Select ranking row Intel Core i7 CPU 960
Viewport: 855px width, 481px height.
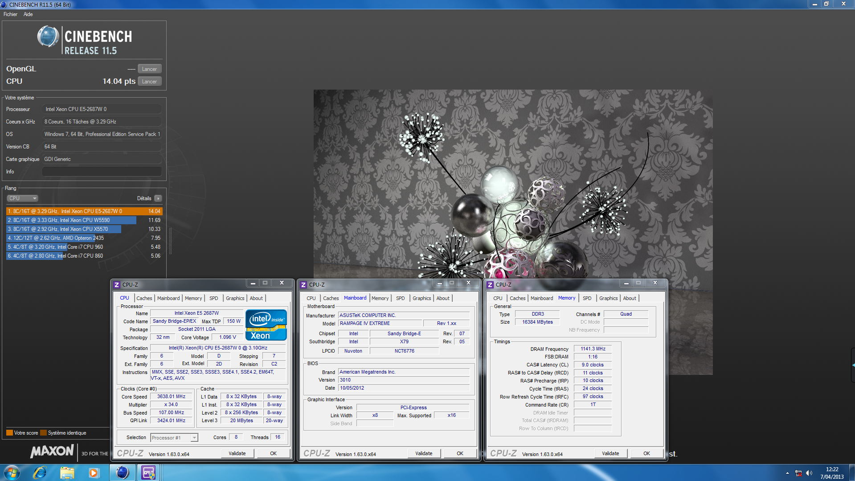point(84,247)
